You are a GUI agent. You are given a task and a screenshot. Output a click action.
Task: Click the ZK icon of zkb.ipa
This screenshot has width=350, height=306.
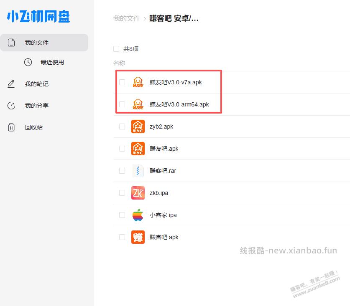(138, 193)
